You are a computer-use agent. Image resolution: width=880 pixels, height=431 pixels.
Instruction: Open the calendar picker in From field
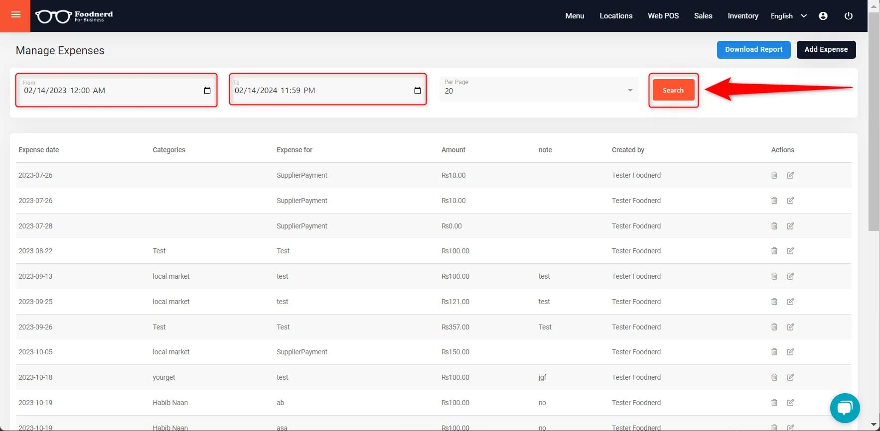click(x=207, y=91)
